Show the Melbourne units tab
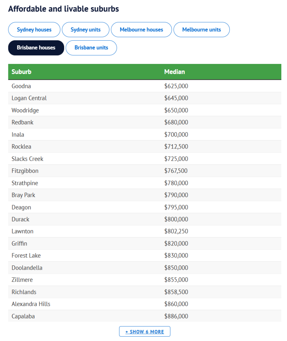Image resolution: width=287 pixels, height=341 pixels. (202, 30)
